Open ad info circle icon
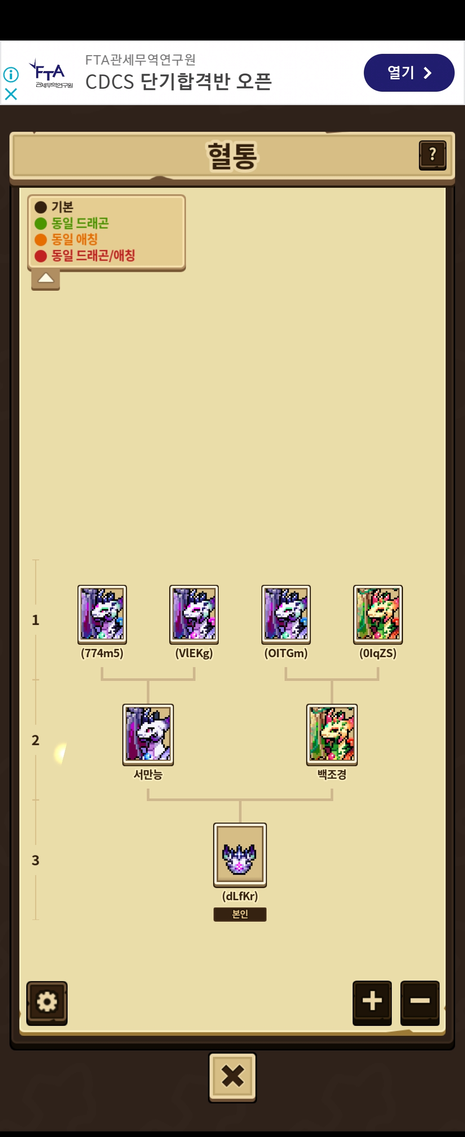This screenshot has width=465, height=1137. coord(11,75)
